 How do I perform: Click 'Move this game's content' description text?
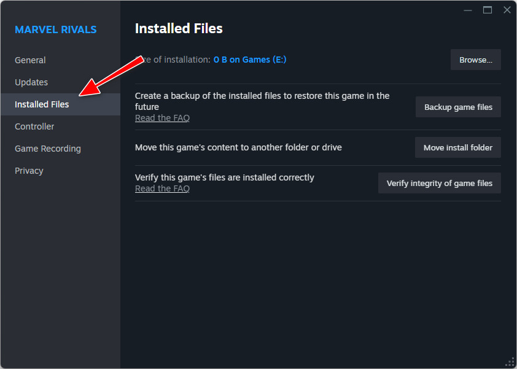point(238,147)
